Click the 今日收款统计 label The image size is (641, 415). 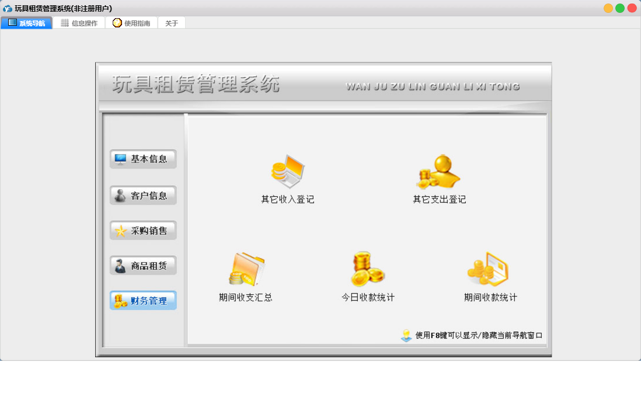[368, 297]
